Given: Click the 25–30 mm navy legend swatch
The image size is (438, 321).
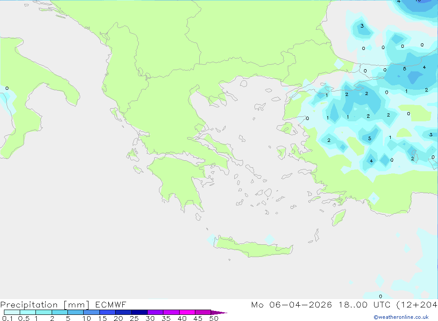Looking at the screenshot, I should click(139, 312).
